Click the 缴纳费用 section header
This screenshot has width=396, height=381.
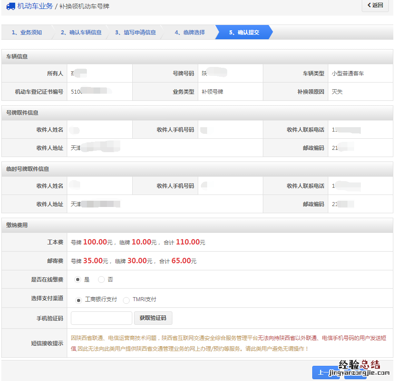17,225
